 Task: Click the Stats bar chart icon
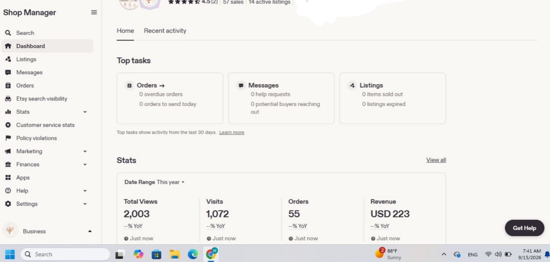pos(8,112)
